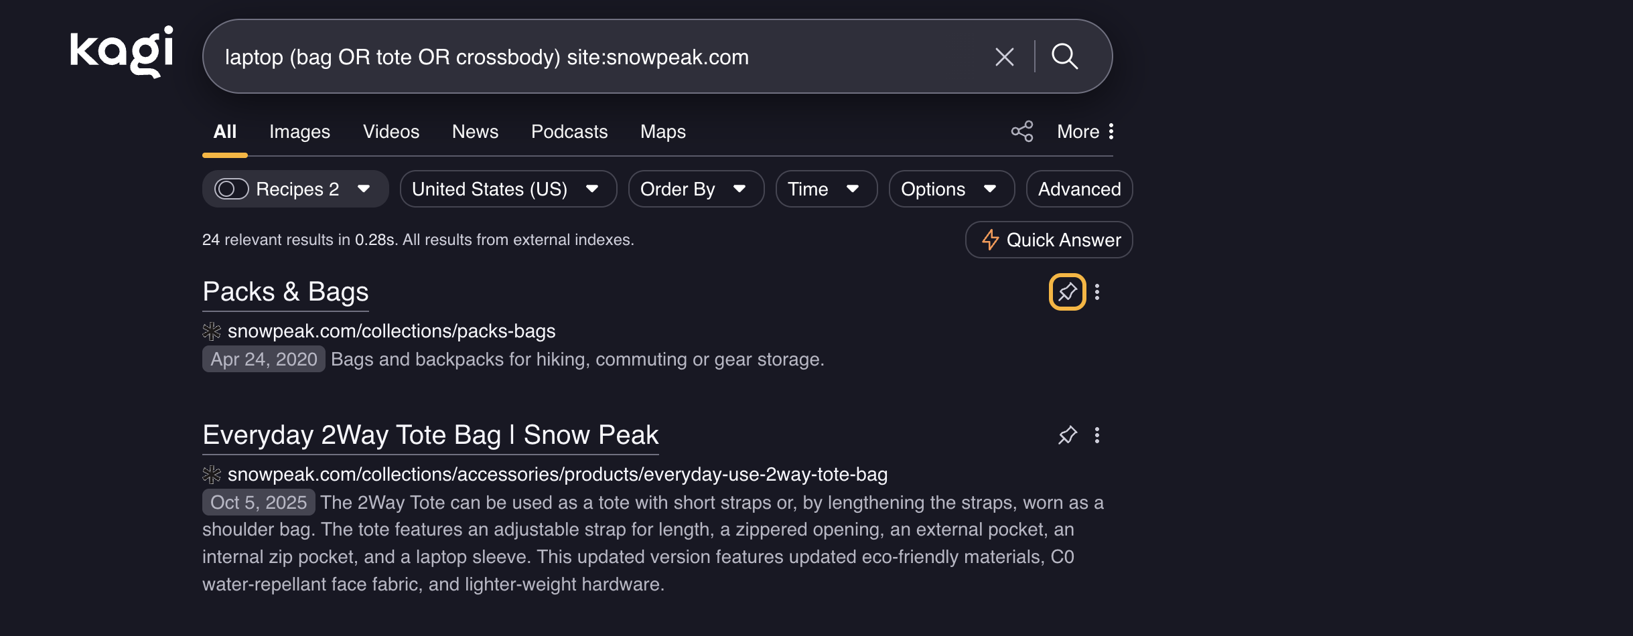Pin the Everyday 2Way Tote Bag result
This screenshot has width=1633, height=636.
(1067, 435)
